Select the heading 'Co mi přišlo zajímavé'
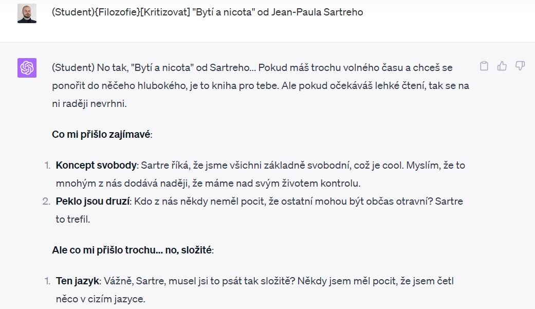The height and width of the screenshot is (309, 535). point(102,134)
